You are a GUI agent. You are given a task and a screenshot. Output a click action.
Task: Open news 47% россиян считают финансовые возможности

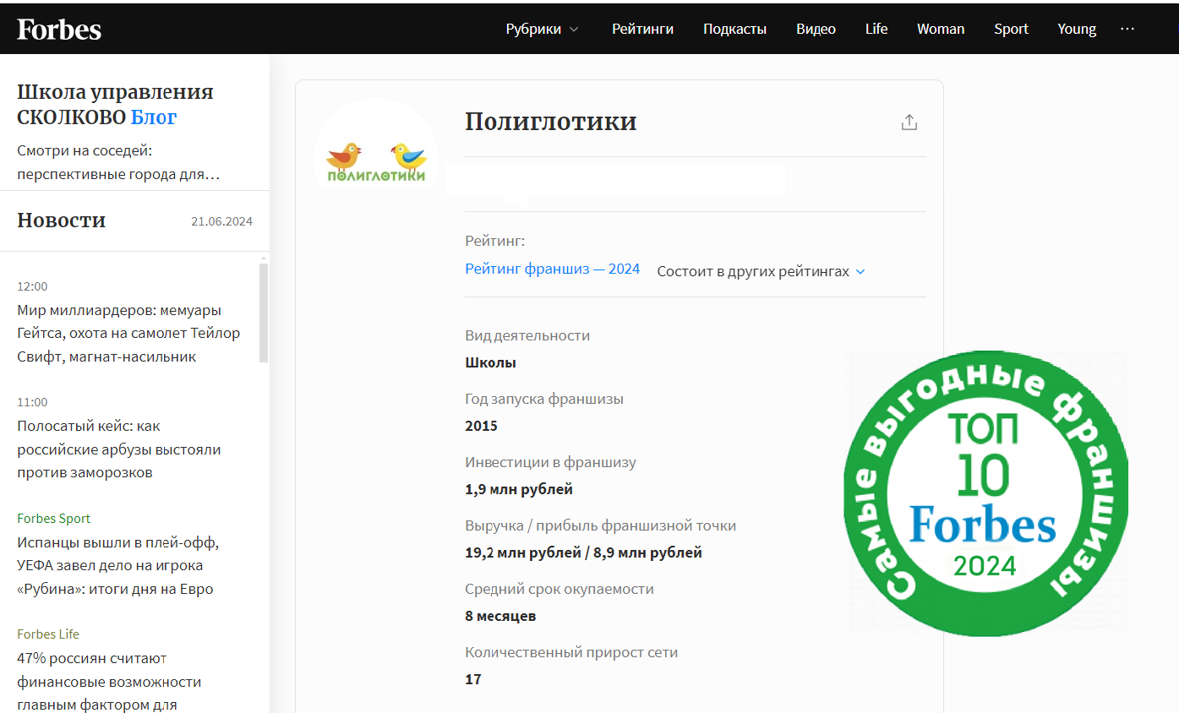(x=109, y=681)
